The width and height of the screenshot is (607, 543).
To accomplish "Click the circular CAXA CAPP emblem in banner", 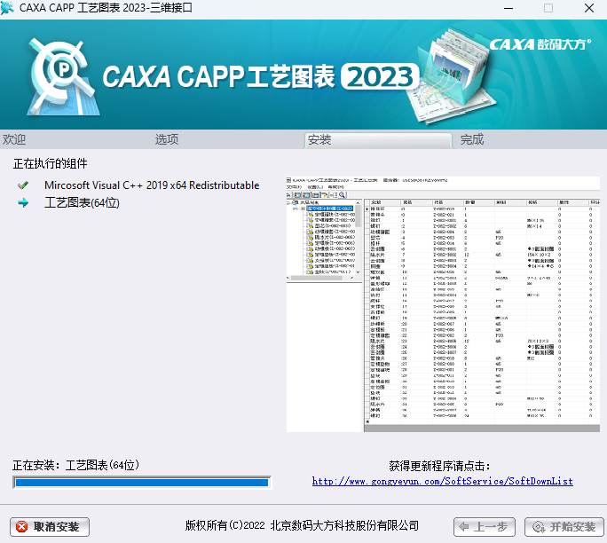I will coord(59,71).
